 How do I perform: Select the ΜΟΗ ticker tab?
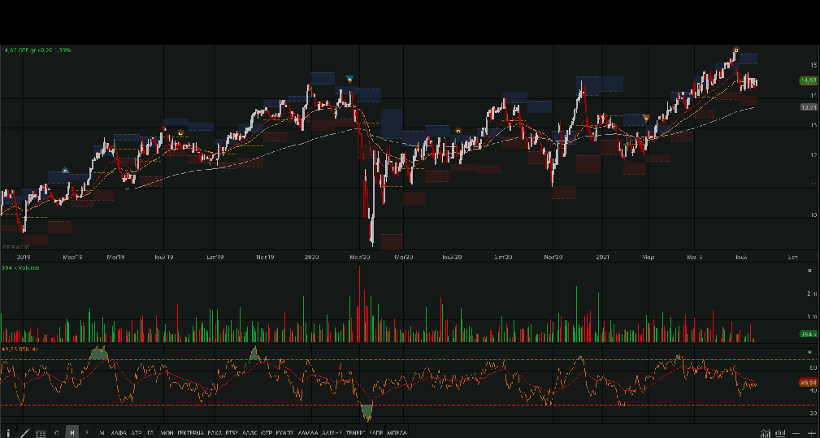(167, 432)
